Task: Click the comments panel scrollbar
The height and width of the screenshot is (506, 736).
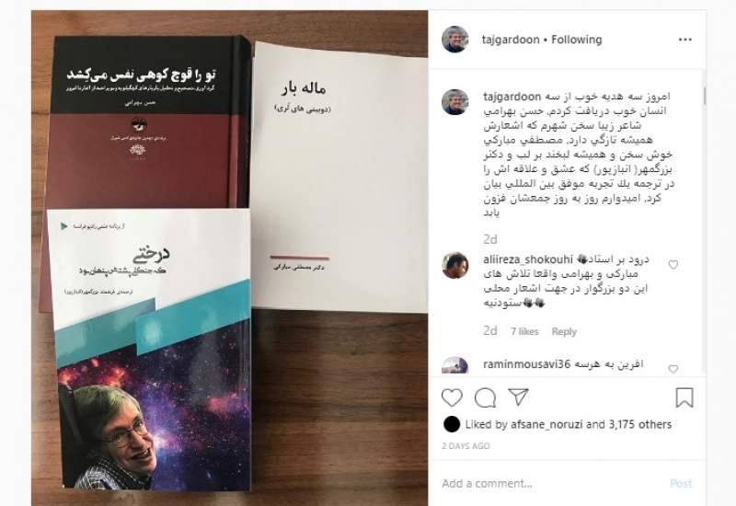Action: click(x=704, y=96)
